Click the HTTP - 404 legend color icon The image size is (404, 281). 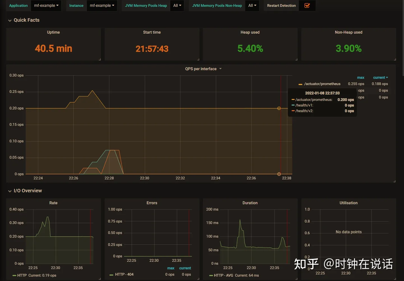111,275
